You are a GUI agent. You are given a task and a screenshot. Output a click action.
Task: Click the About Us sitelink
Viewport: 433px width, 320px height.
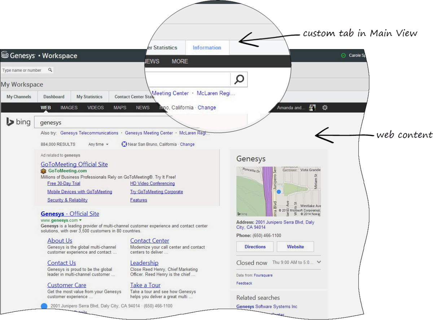pos(60,241)
